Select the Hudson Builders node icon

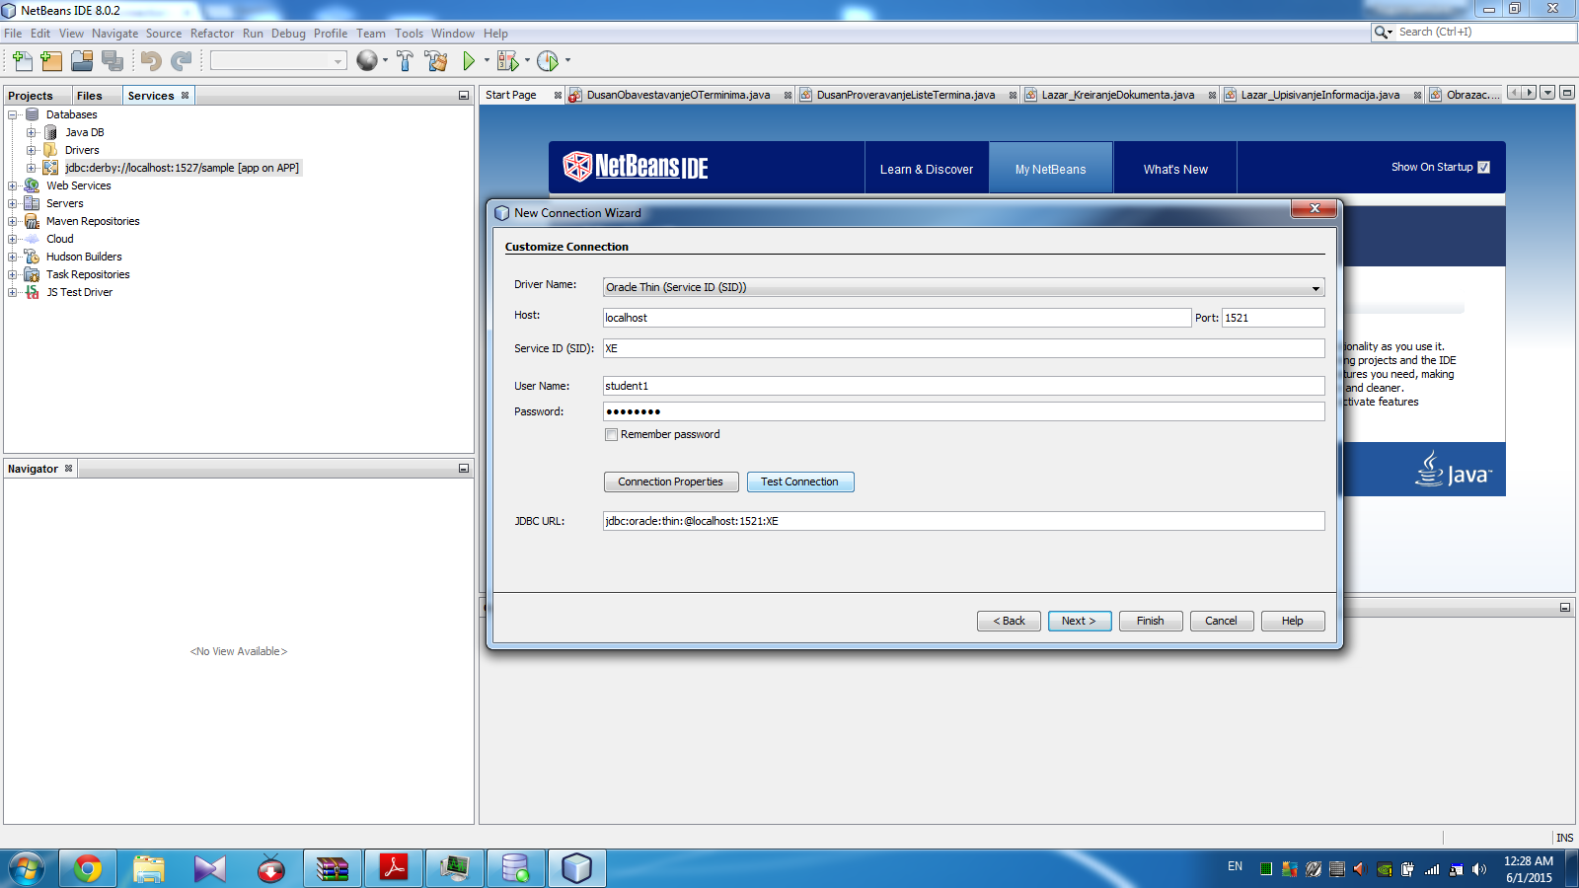click(x=32, y=257)
